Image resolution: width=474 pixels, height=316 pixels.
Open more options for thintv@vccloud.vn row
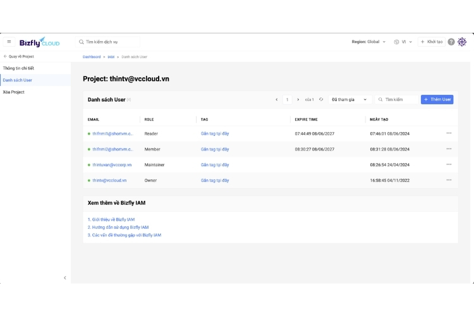(x=449, y=180)
